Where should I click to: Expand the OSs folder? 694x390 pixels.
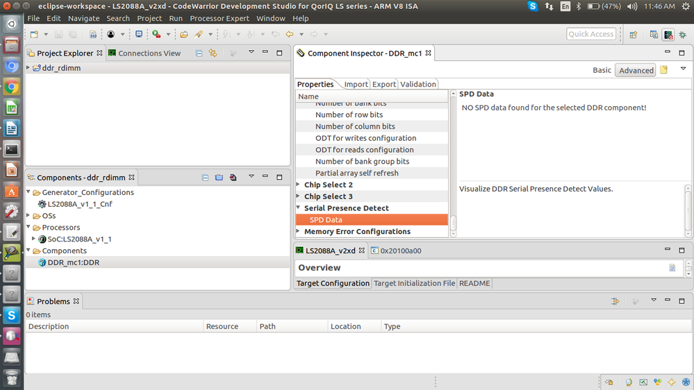point(28,215)
